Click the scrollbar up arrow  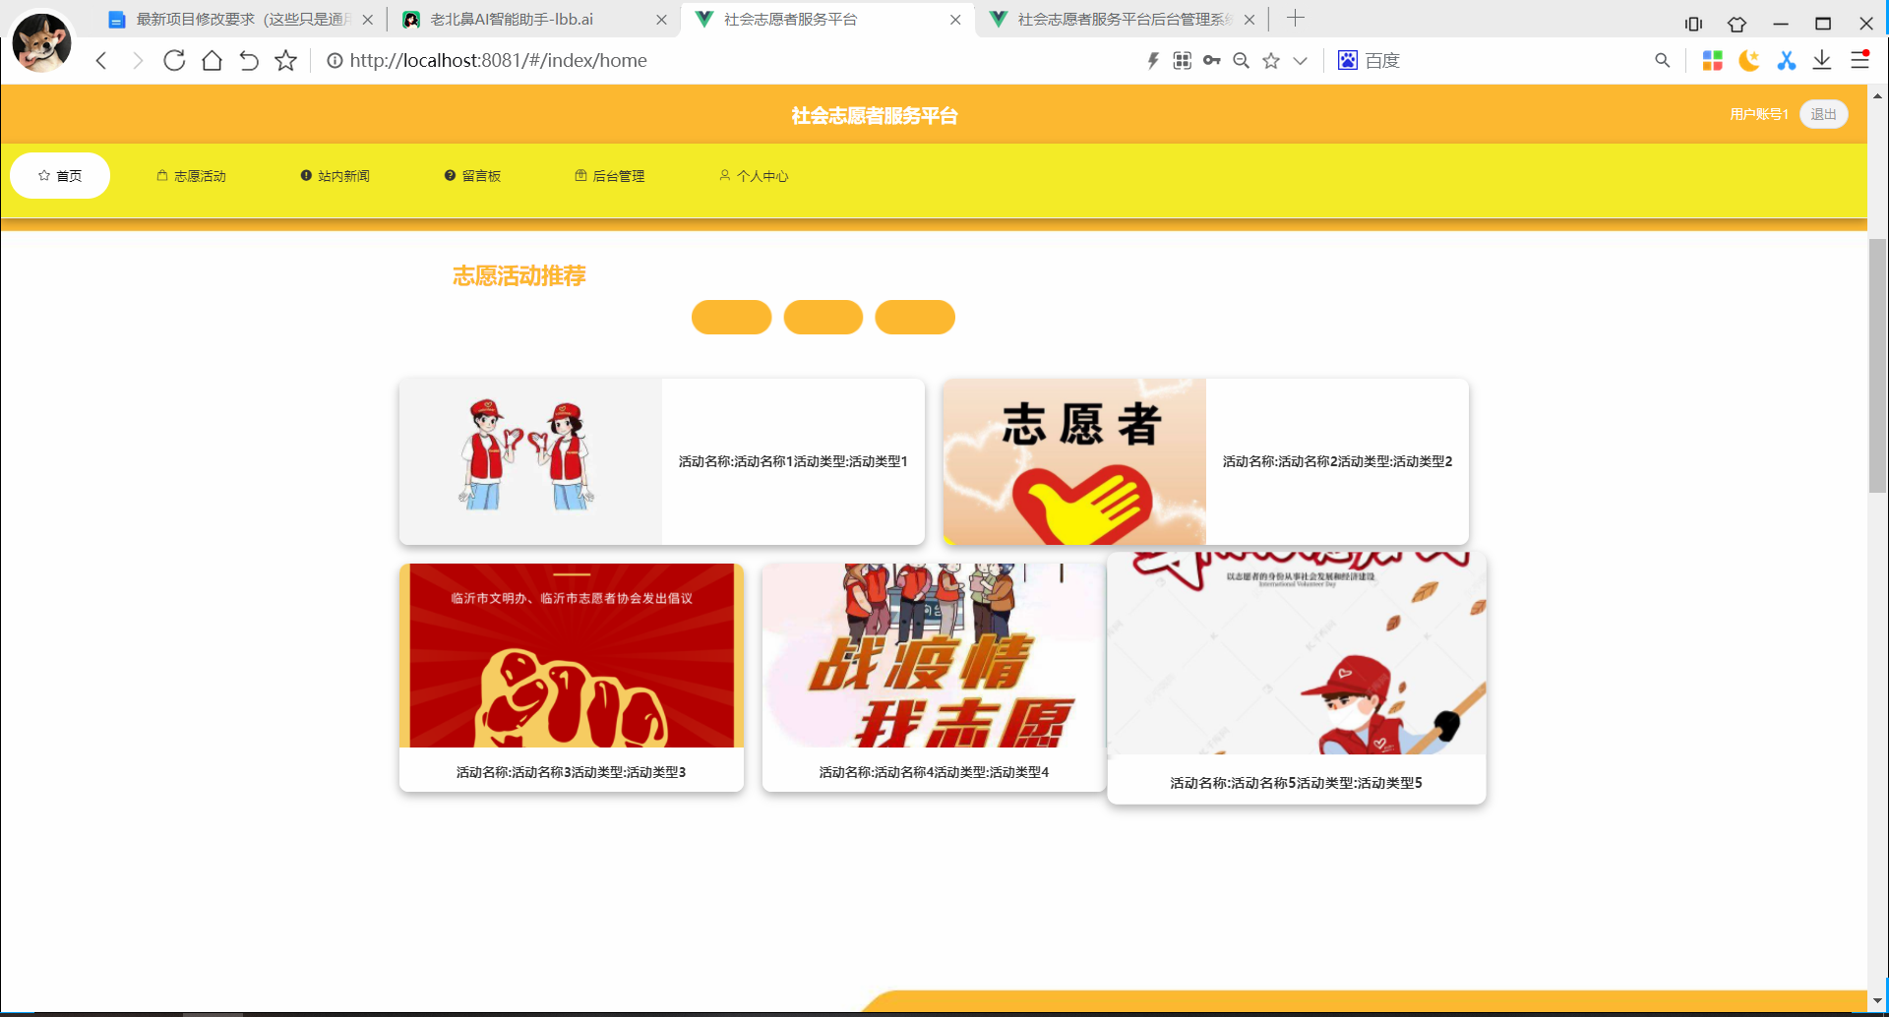click(x=1877, y=95)
